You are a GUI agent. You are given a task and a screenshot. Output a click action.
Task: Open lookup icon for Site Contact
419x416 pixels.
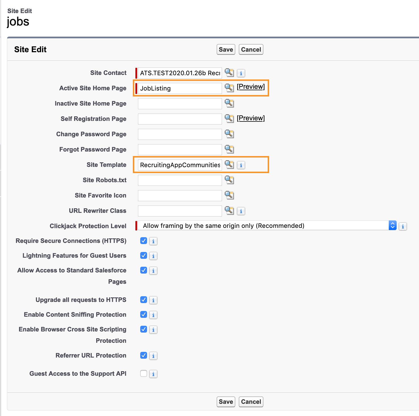pyautogui.click(x=229, y=73)
